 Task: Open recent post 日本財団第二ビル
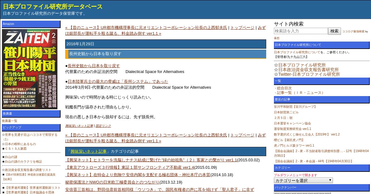pyautogui.click(x=286, y=112)
